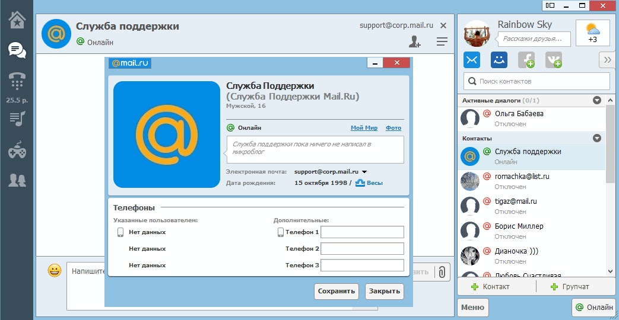Open the music playlist icon
This screenshot has height=320, width=619.
tap(17, 119)
